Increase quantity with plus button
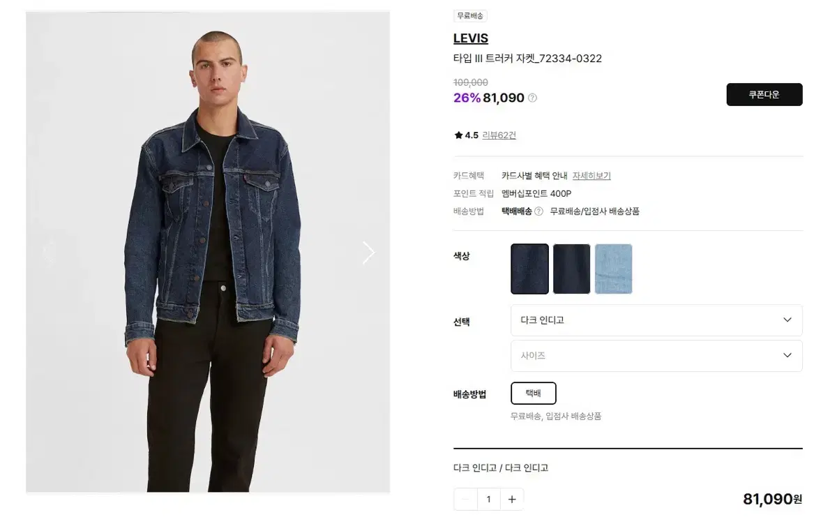Screen dimensions: 837x524 [x=512, y=499]
